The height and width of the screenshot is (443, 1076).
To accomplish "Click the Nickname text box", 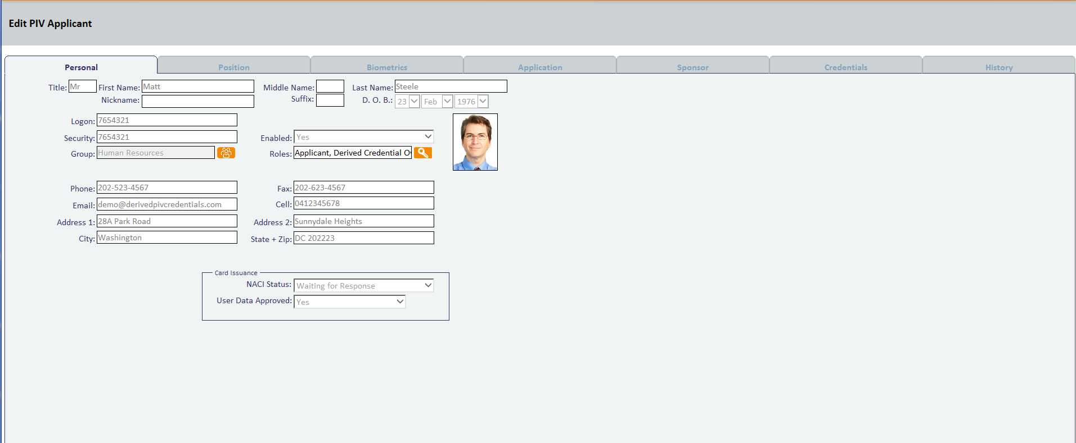I will 197,101.
